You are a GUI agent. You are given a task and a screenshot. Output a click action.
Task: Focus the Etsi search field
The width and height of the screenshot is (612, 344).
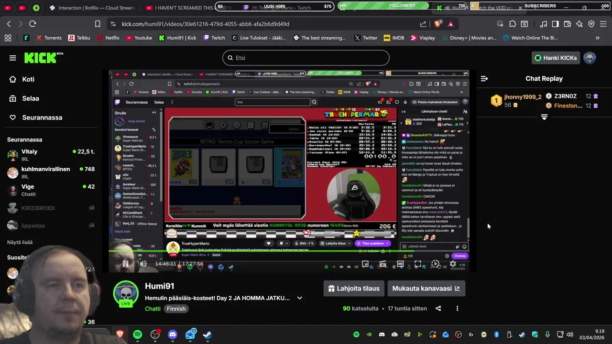[306, 58]
